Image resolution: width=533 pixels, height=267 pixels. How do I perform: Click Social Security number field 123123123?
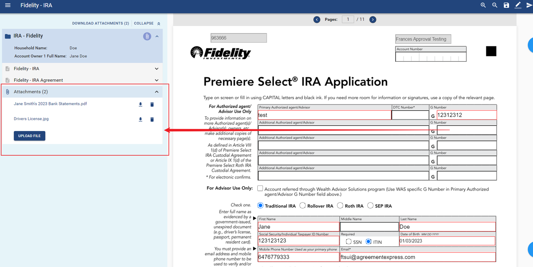[x=299, y=241]
